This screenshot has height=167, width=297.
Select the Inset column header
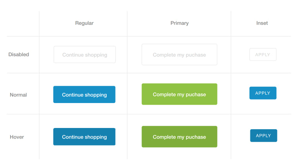tap(262, 23)
